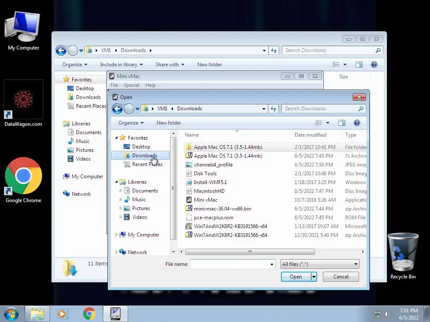This screenshot has width=430, height=322.
Task: Click the help icon in Open dialog
Action: [x=357, y=123]
